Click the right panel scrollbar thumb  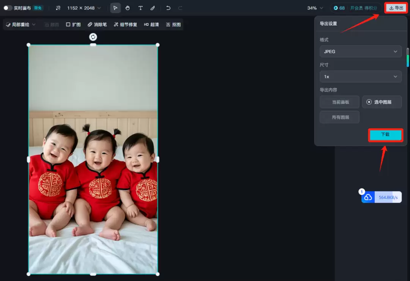click(x=408, y=58)
